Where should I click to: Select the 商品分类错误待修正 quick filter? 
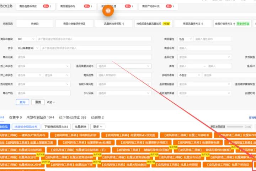(74, 24)
